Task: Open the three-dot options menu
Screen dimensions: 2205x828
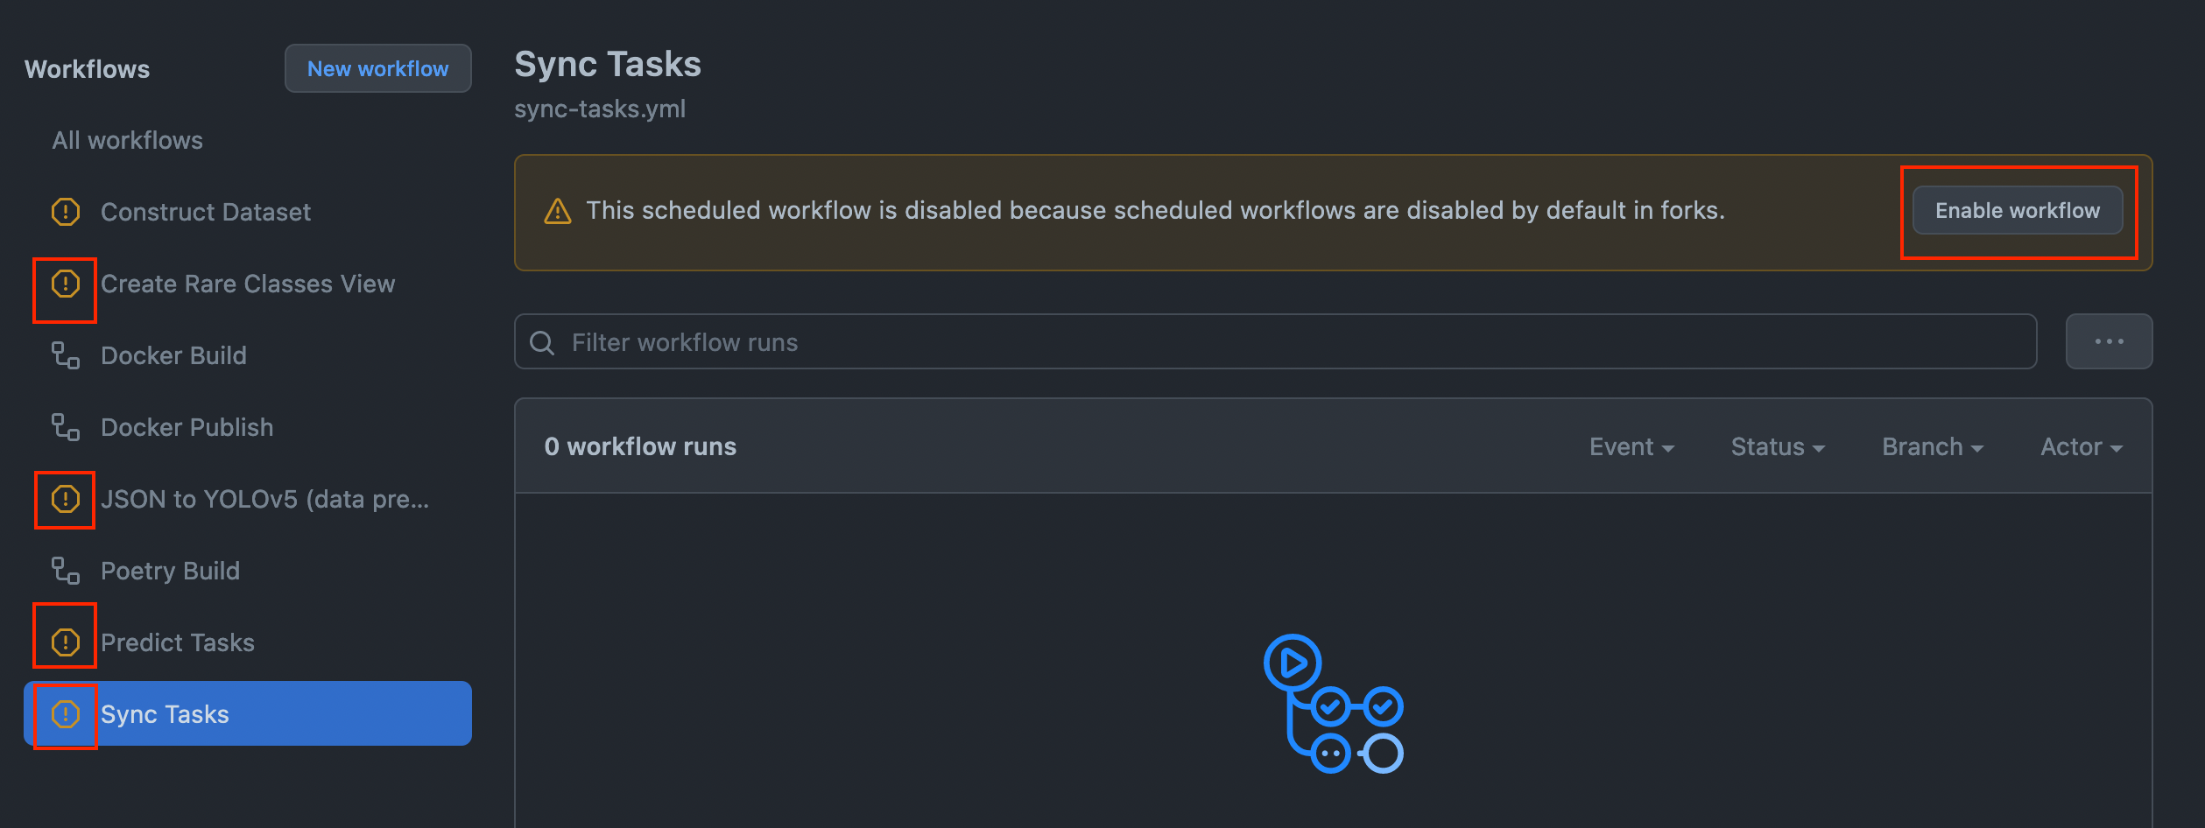Action: [2109, 341]
